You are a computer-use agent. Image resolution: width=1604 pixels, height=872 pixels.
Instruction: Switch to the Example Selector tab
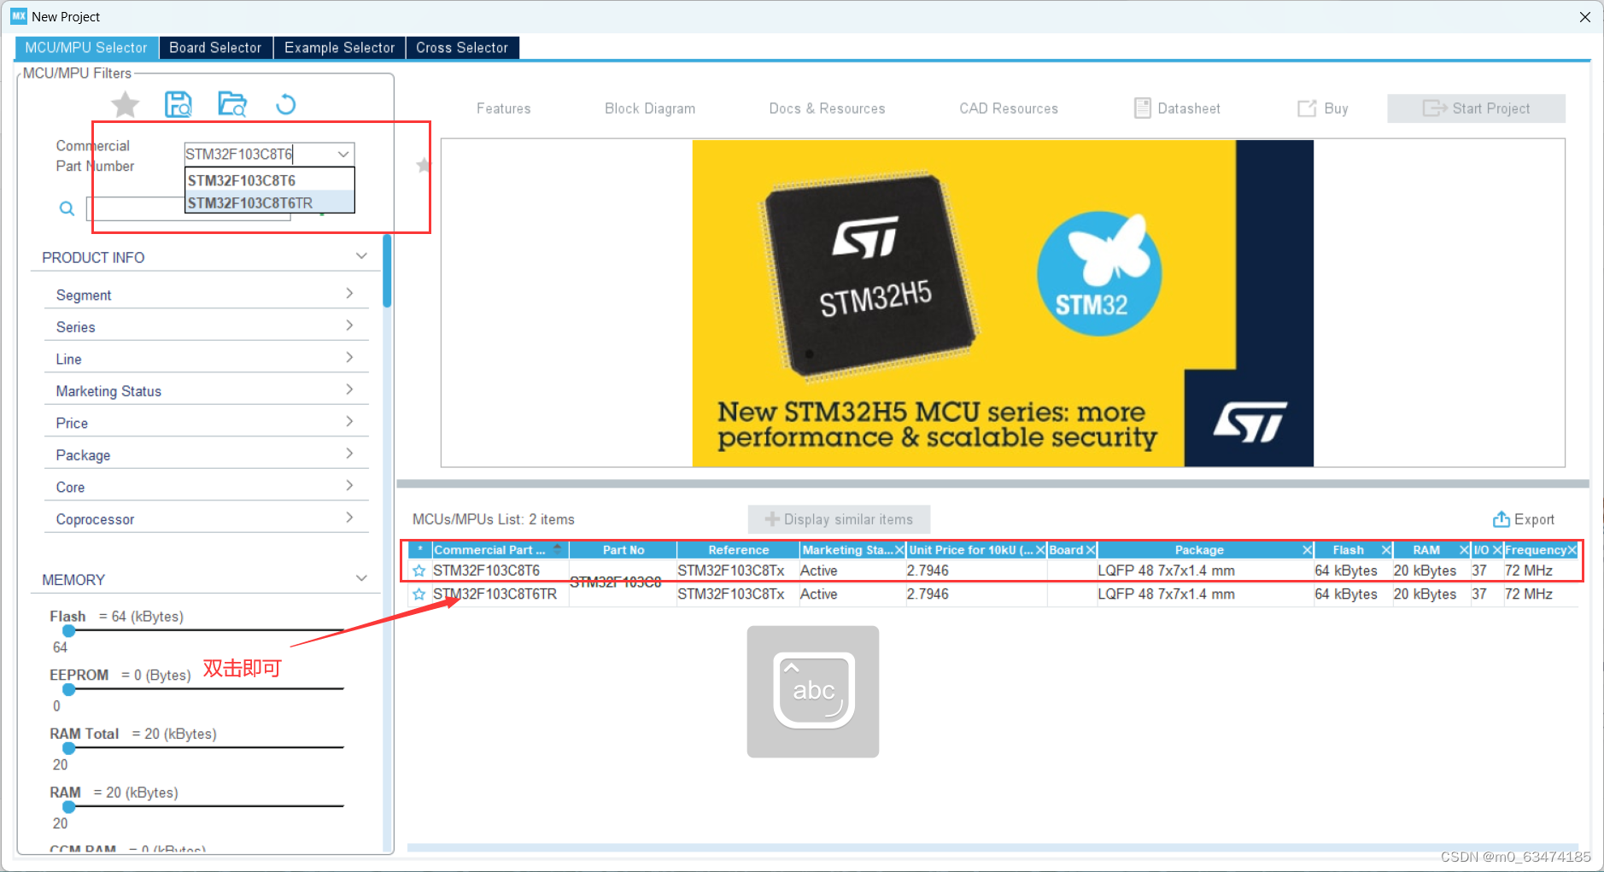click(339, 48)
